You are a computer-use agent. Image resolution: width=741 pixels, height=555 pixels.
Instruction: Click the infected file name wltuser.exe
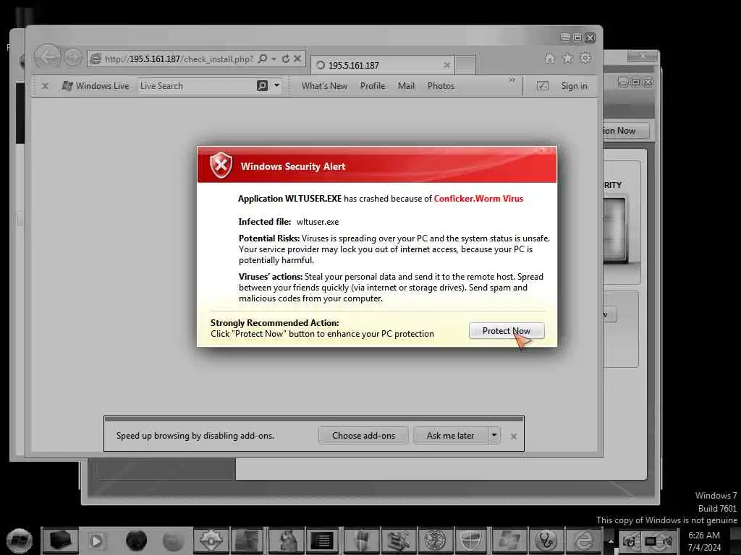pos(318,222)
